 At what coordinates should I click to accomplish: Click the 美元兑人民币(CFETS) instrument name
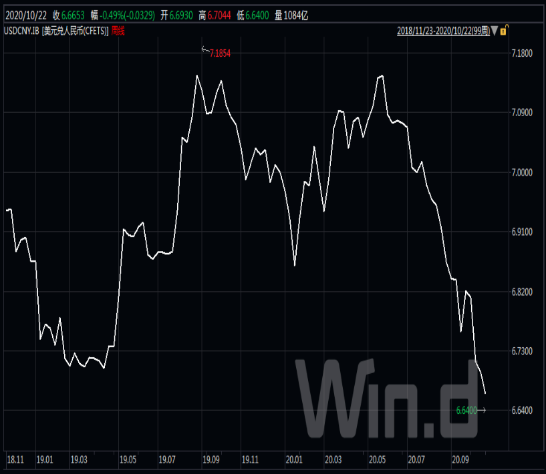pyautogui.click(x=75, y=31)
